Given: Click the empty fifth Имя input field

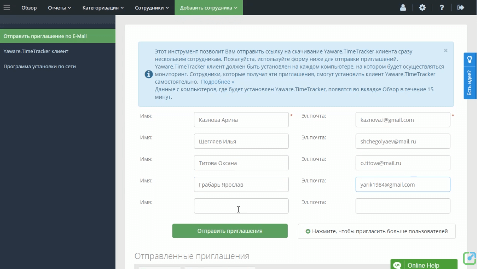Looking at the screenshot, I should (x=241, y=206).
